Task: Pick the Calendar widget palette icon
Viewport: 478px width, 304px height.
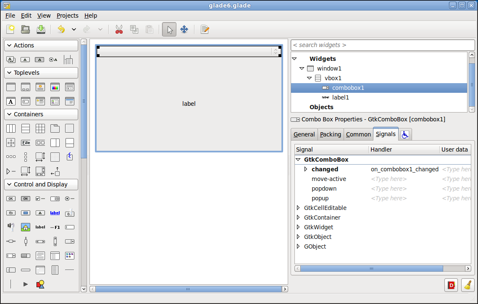Action: coord(40,270)
